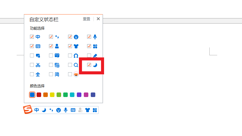
Task: Enable the 全 full-width checkbox
Action: pos(32,74)
